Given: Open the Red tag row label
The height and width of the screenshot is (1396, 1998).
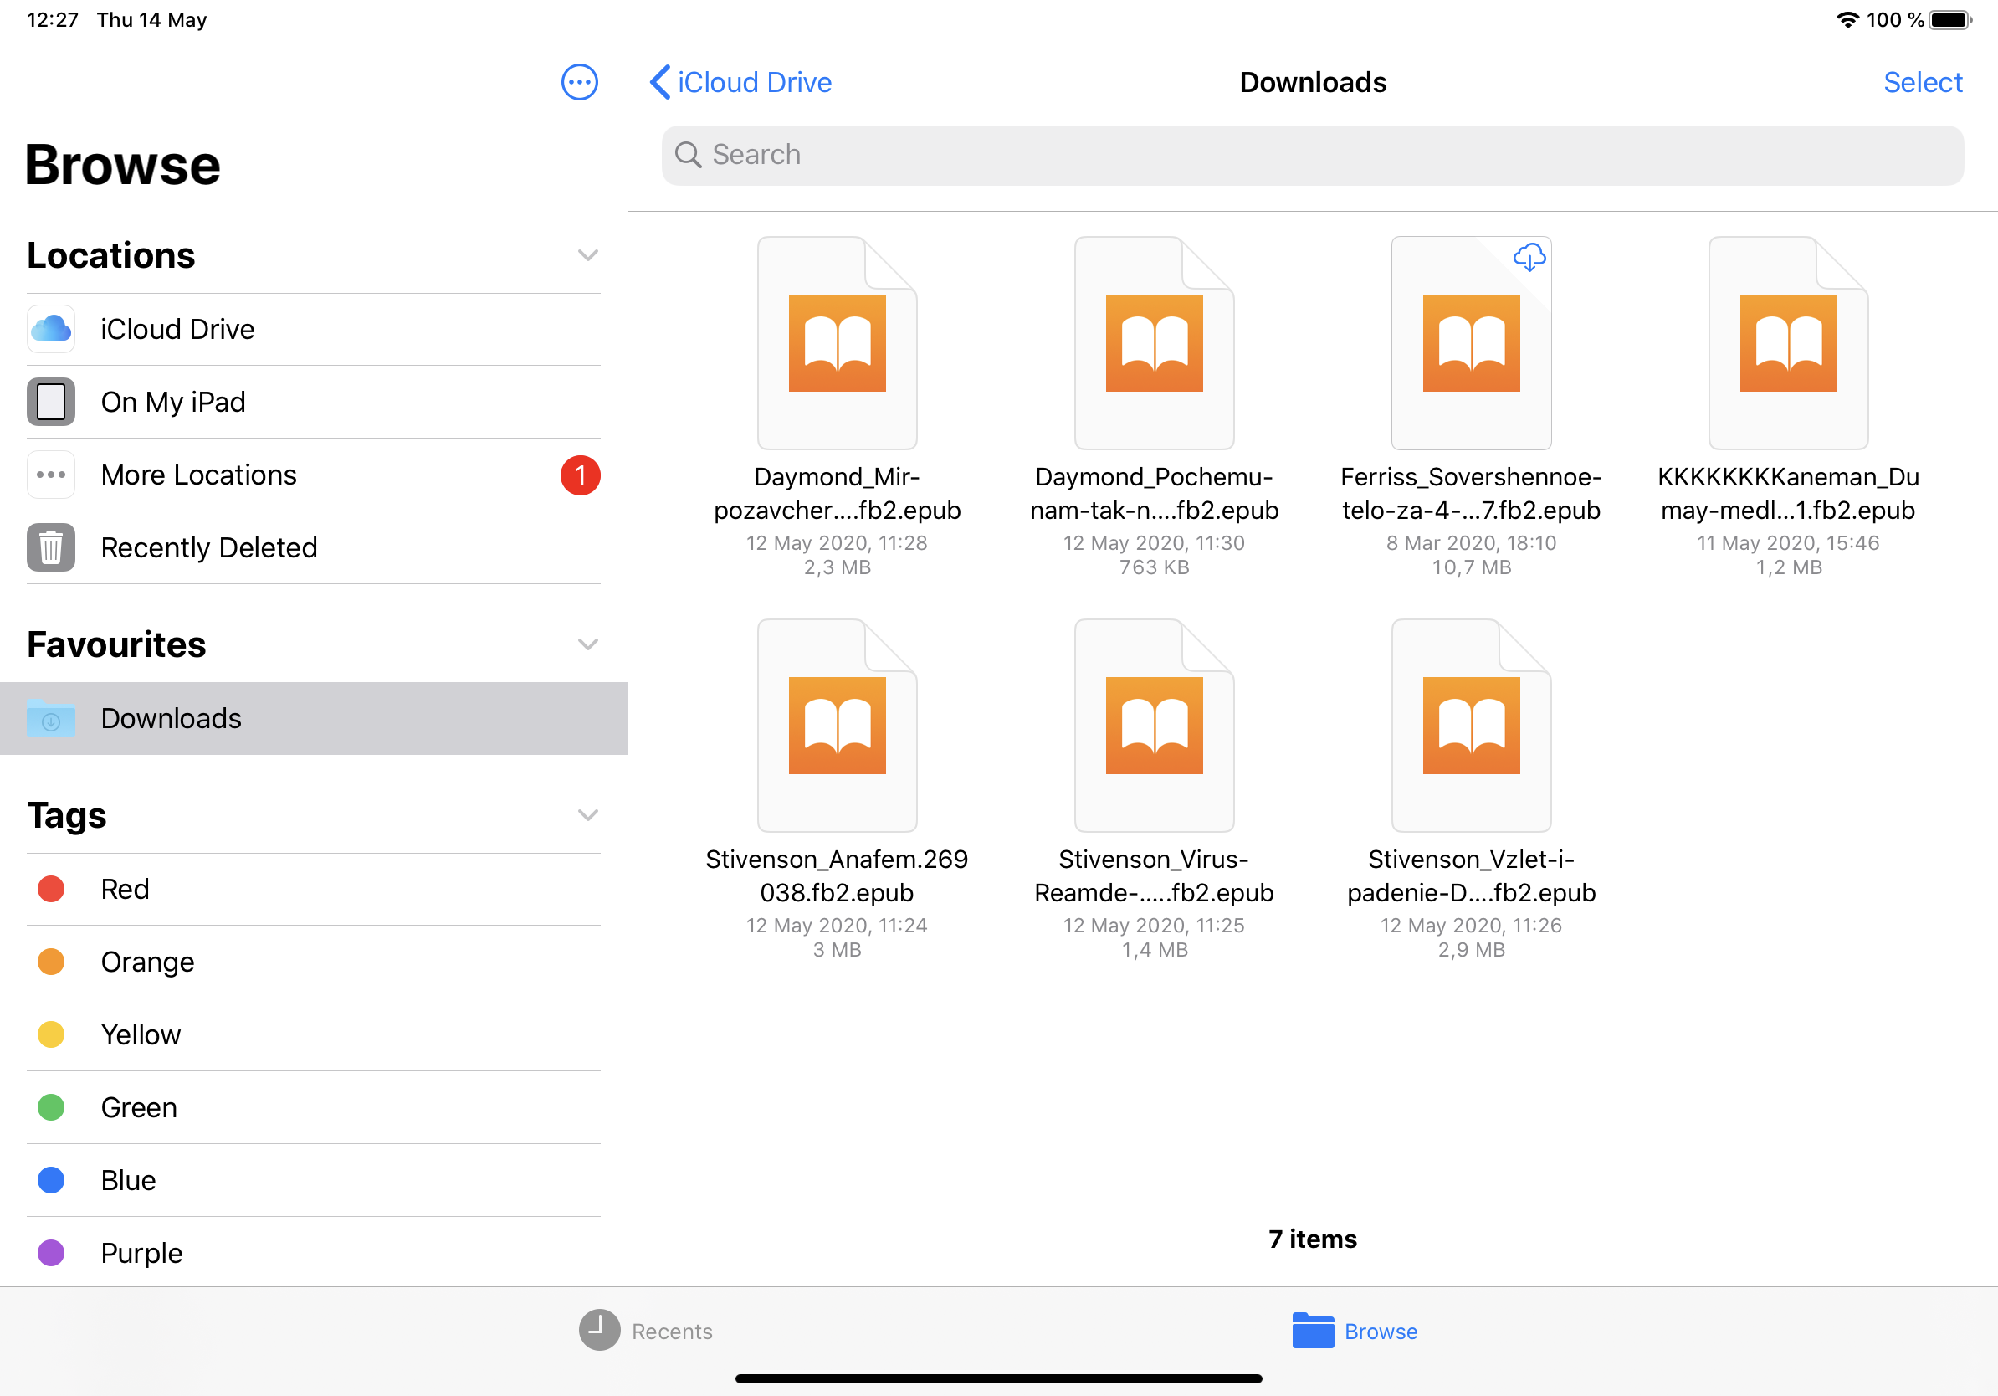Looking at the screenshot, I should pyautogui.click(x=125, y=890).
